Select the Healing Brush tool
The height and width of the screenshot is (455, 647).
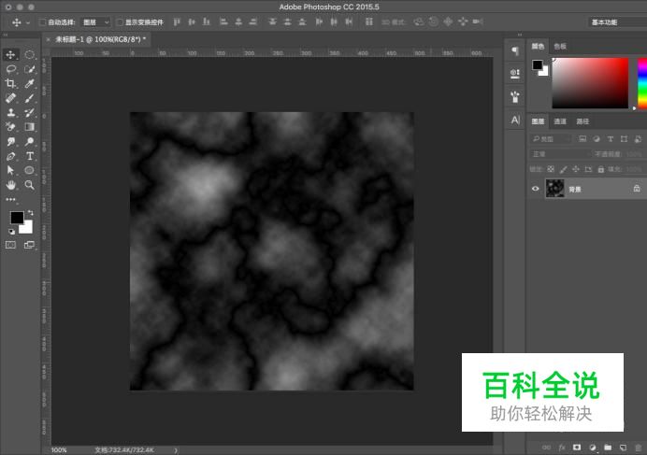coord(10,98)
